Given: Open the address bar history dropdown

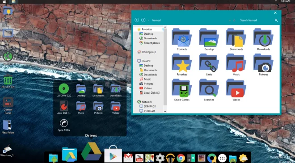Looking at the screenshot, I should click(x=230, y=20).
